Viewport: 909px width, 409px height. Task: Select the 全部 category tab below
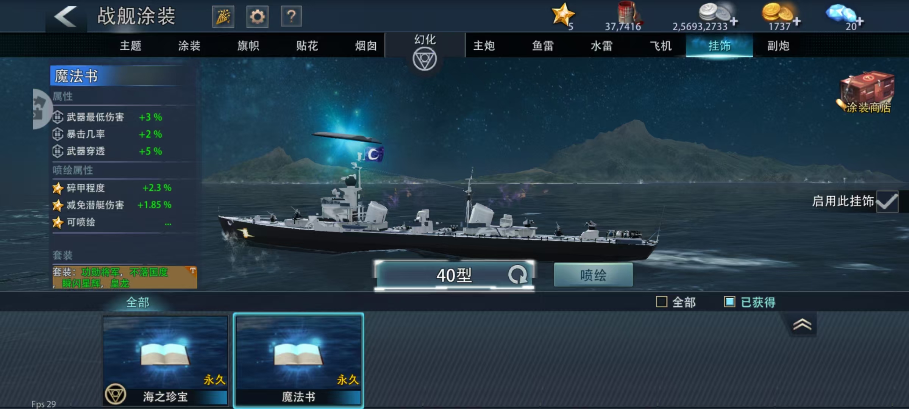138,302
